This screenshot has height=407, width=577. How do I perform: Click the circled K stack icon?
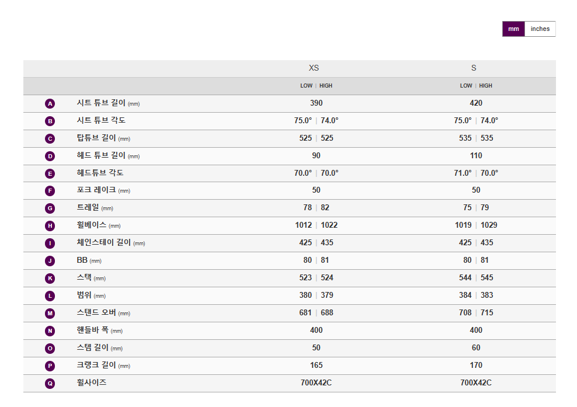tap(50, 279)
